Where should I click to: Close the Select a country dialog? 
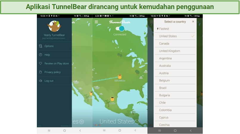click(x=193, y=21)
